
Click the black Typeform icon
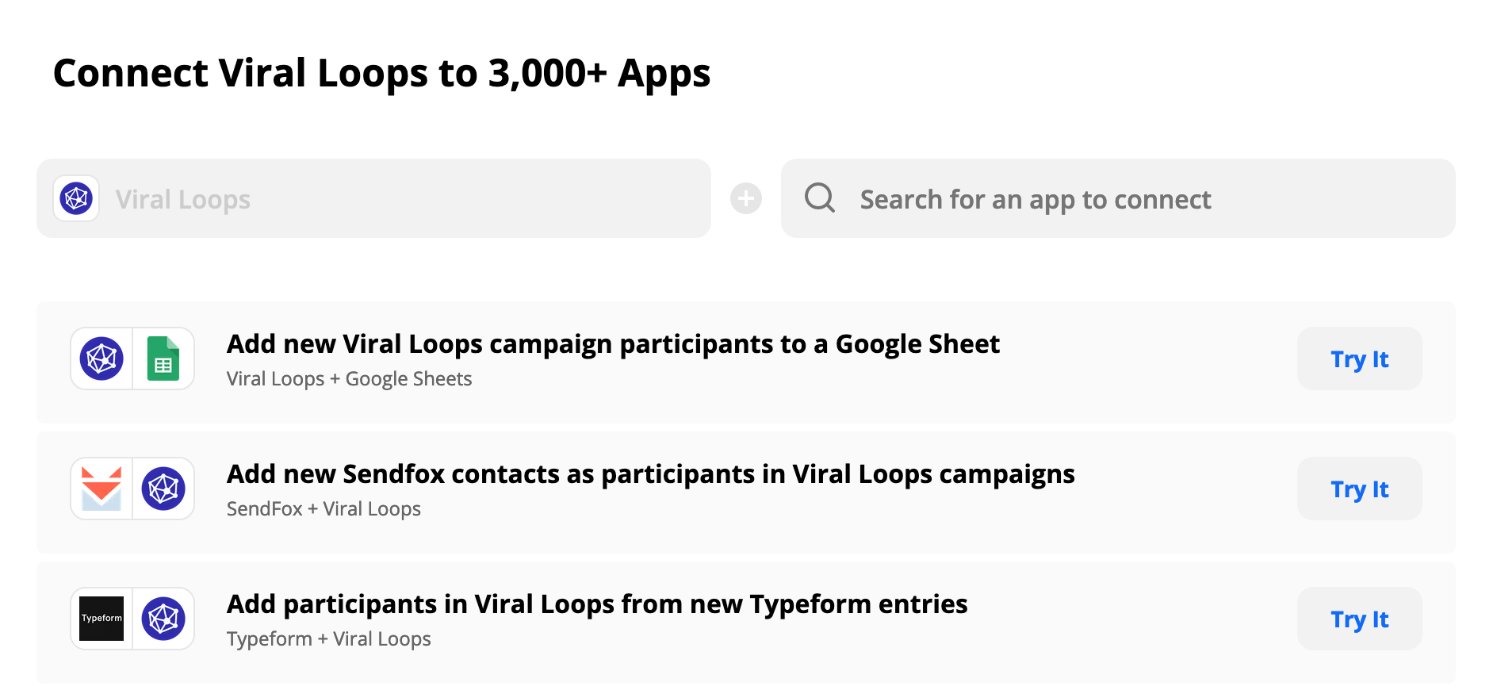pos(101,619)
